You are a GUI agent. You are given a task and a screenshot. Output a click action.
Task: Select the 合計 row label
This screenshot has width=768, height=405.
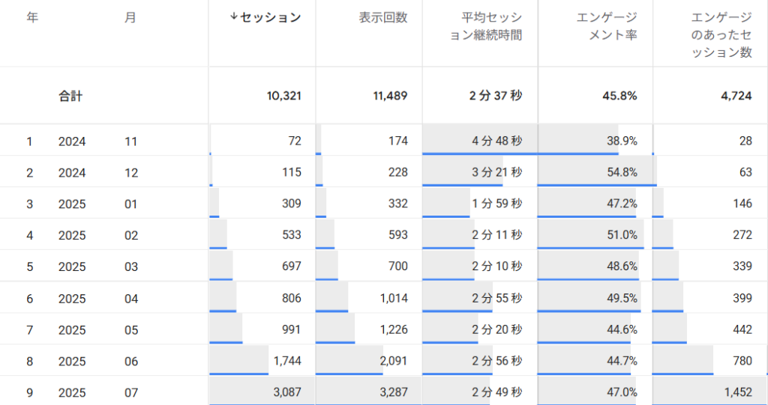[70, 96]
